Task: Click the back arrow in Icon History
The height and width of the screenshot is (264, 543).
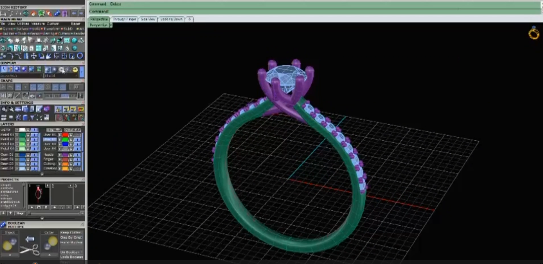Action: (x=74, y=13)
